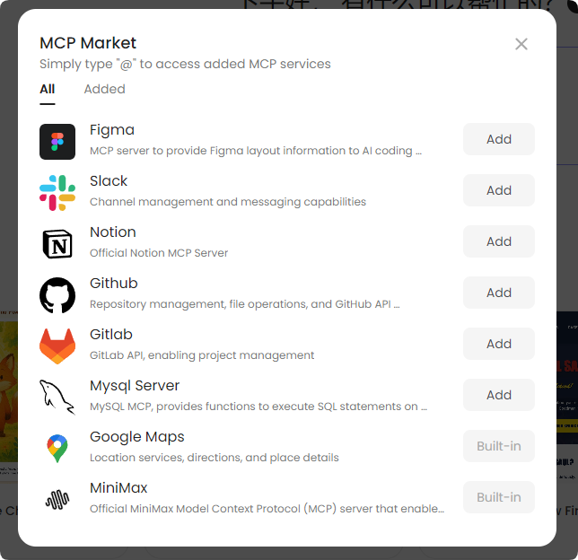Add the Figma MCP service
578x560 pixels.
pyautogui.click(x=499, y=139)
